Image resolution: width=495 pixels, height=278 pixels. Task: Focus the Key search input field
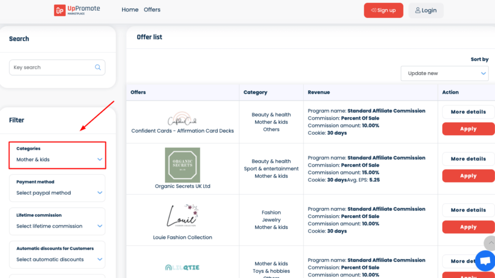click(x=57, y=68)
